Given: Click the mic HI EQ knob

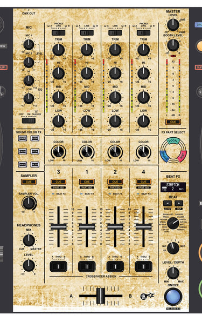Looking at the screenshot, I should point(29,81).
